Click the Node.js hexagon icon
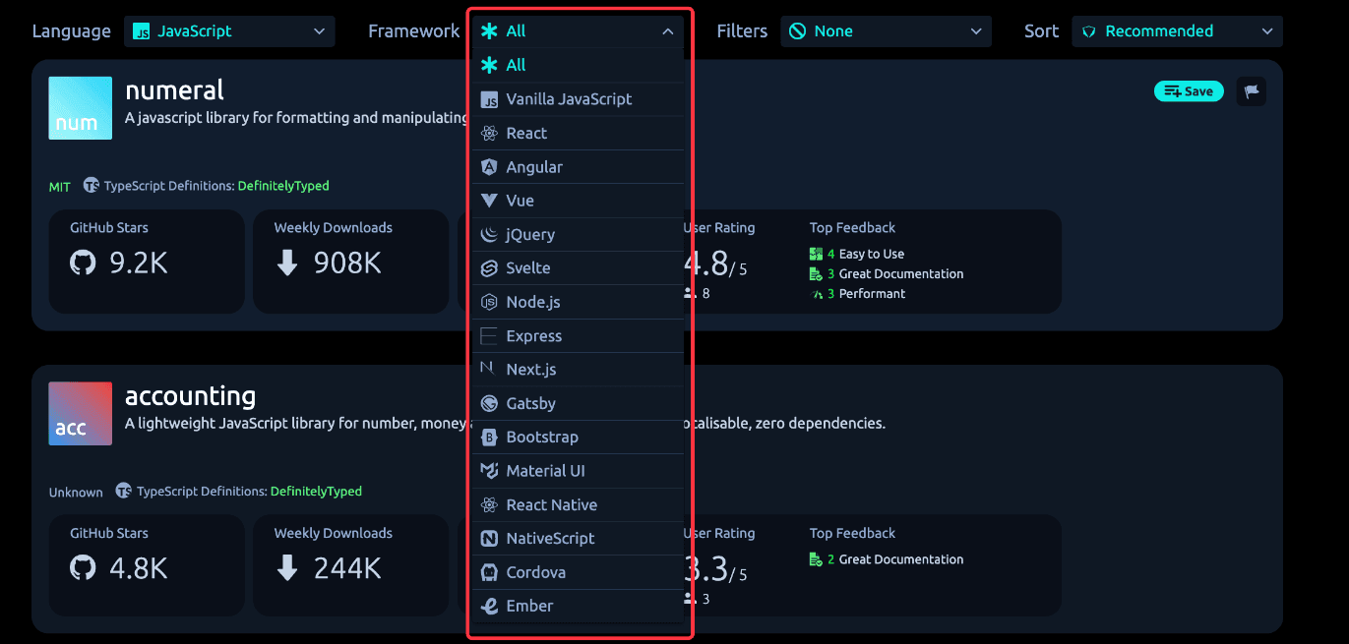 coord(489,302)
